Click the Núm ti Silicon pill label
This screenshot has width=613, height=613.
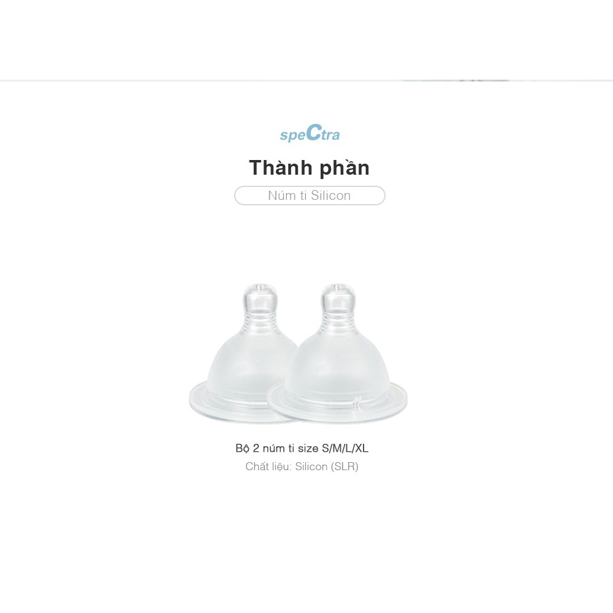(x=310, y=196)
